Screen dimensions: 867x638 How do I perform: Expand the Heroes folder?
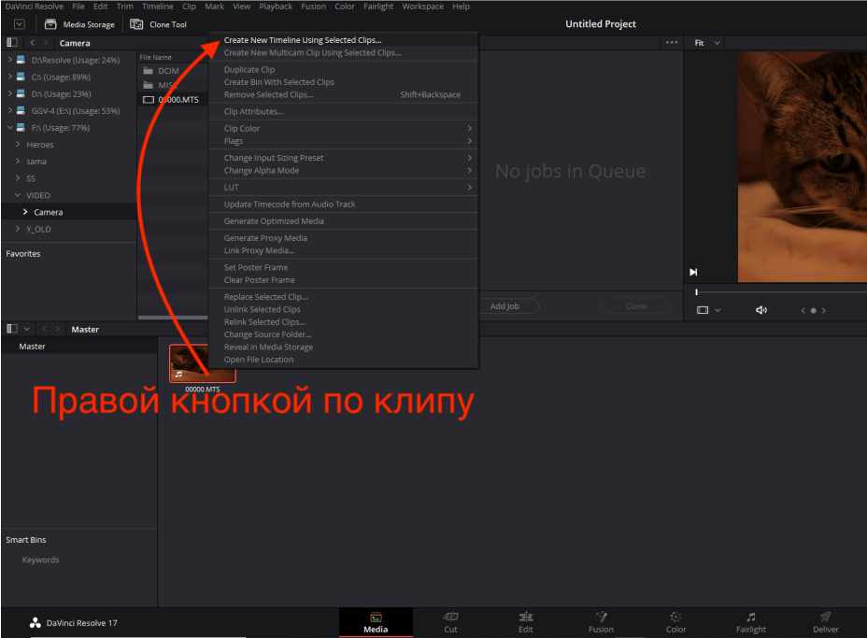pos(18,144)
